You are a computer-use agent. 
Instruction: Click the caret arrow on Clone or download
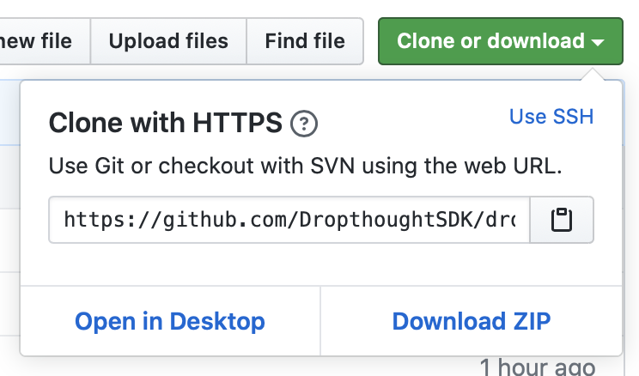pyautogui.click(x=599, y=41)
